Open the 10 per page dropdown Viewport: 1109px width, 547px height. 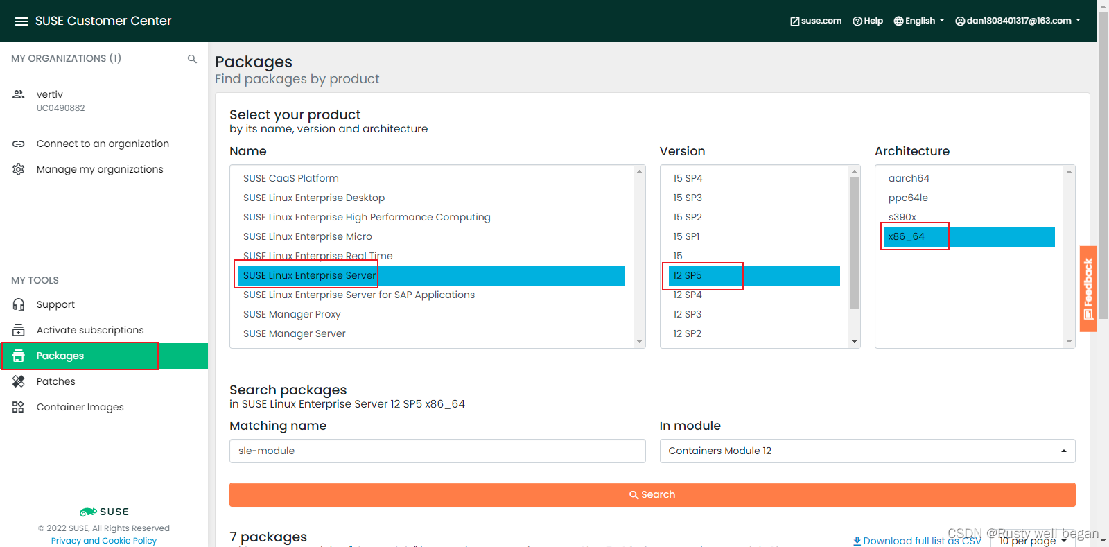tap(1033, 541)
